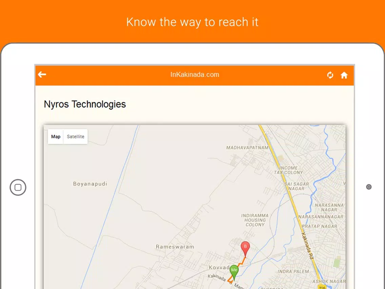This screenshot has height=289, width=385.
Task: Click the INCOME TAX COLONY label
Action: click(288, 170)
